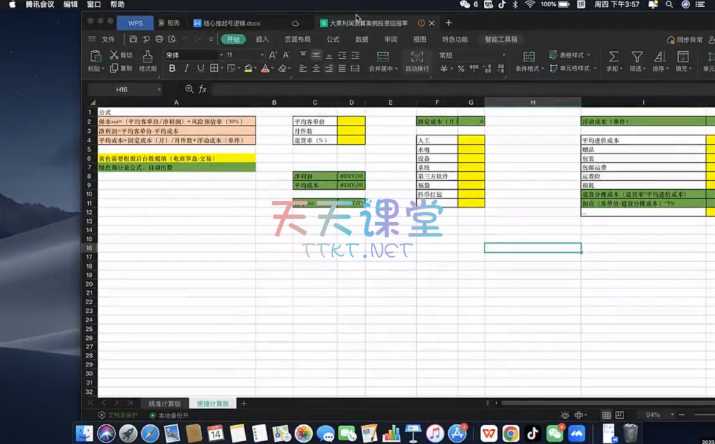
Task: Click the Format Painter (格式刷) icon
Action: point(147,57)
